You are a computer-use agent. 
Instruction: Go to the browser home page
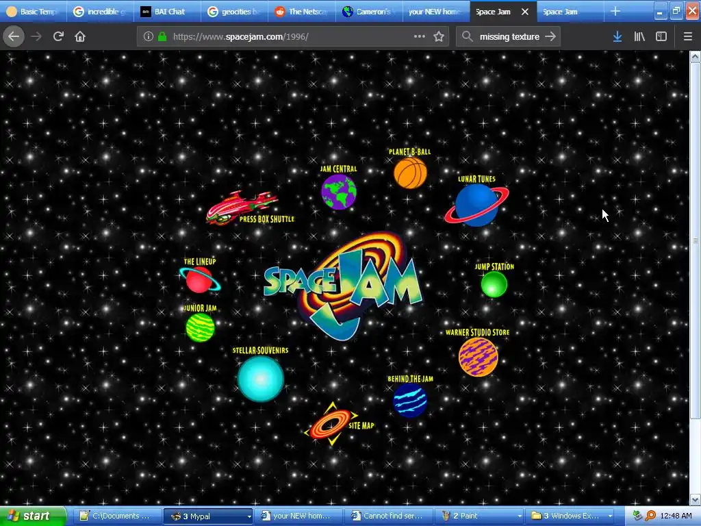pos(80,37)
